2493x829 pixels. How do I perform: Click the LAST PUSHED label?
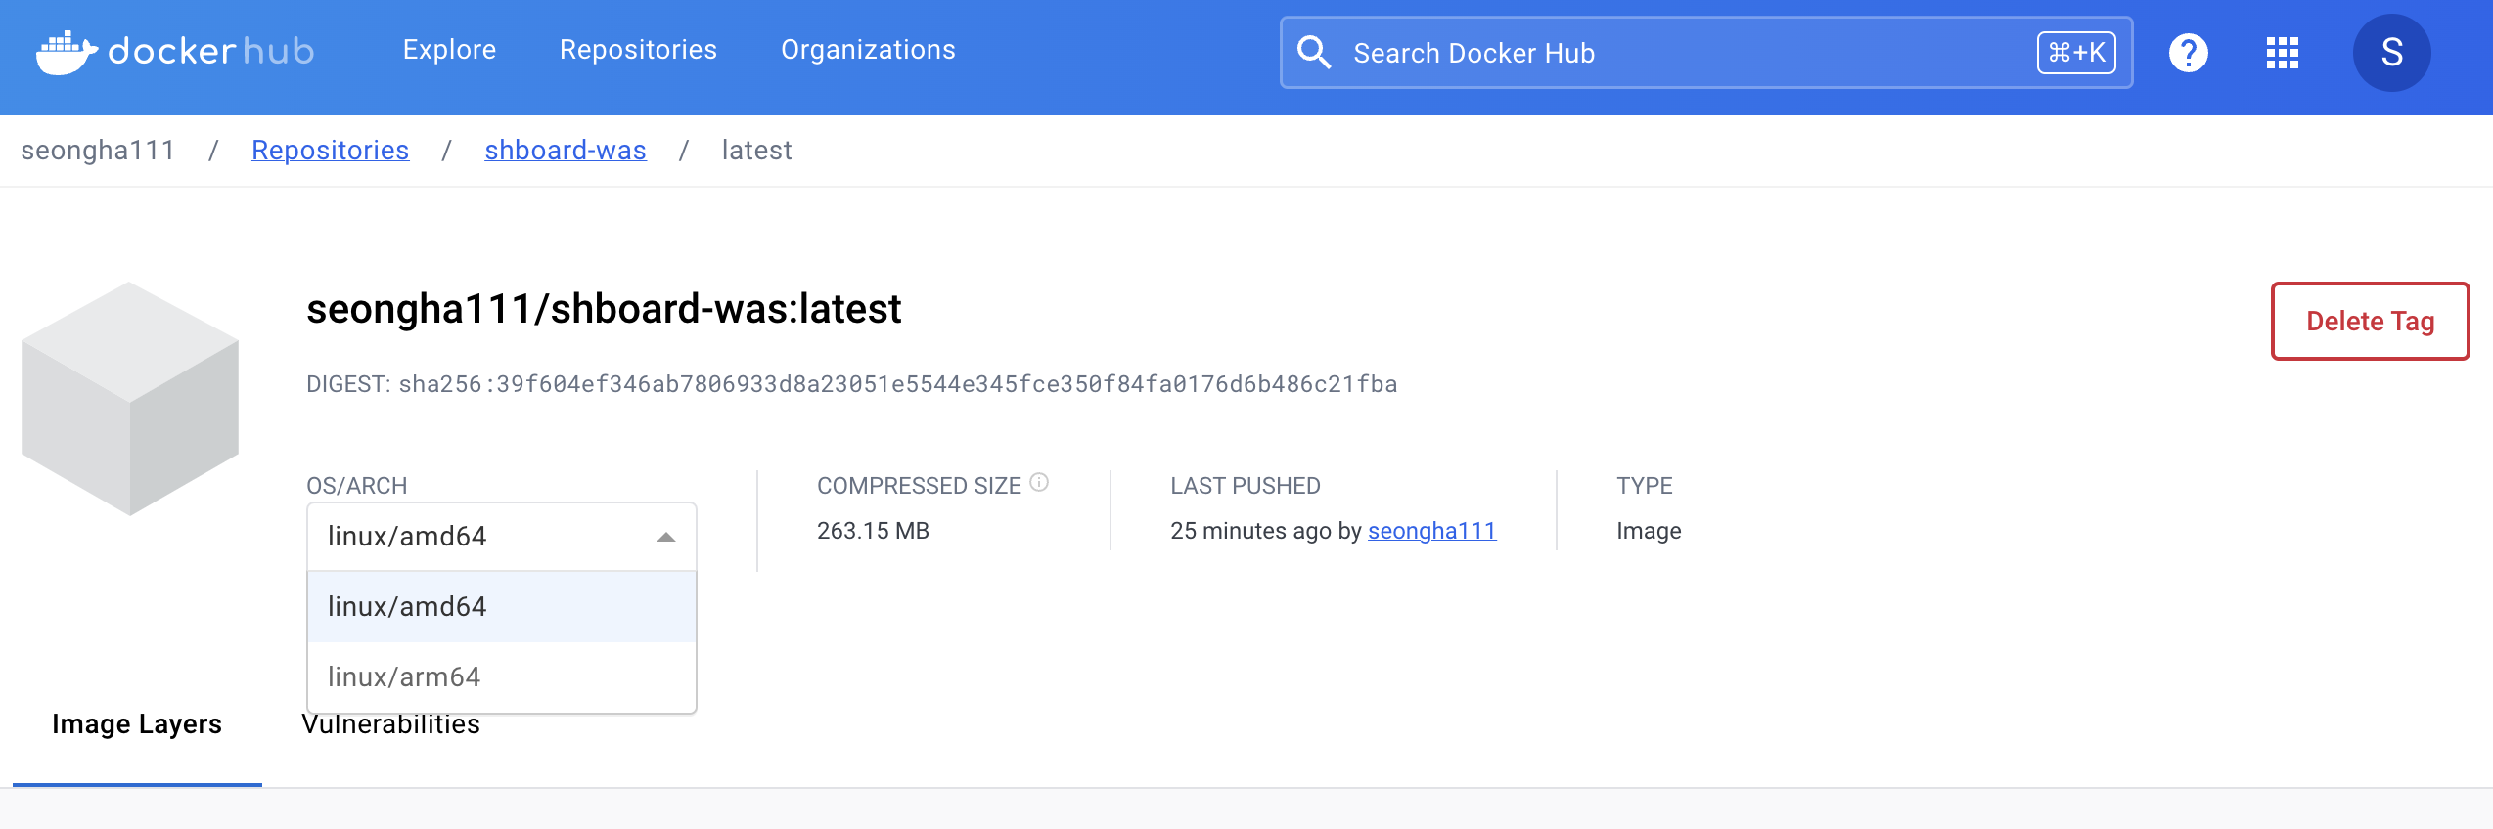pos(1246,486)
